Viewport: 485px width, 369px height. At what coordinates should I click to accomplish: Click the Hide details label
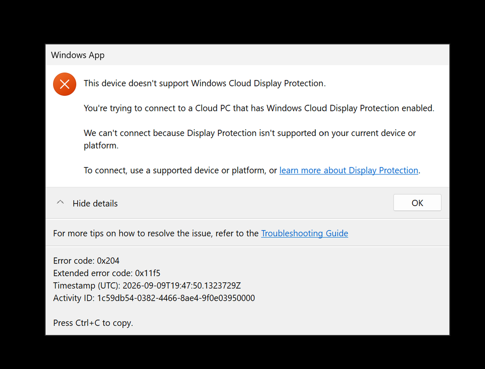click(x=95, y=204)
